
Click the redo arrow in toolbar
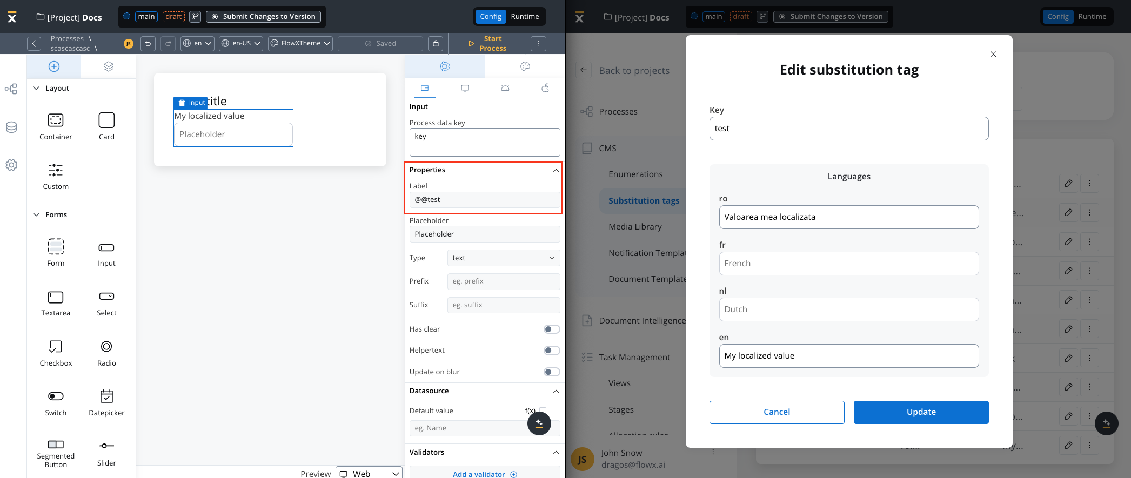pyautogui.click(x=169, y=43)
